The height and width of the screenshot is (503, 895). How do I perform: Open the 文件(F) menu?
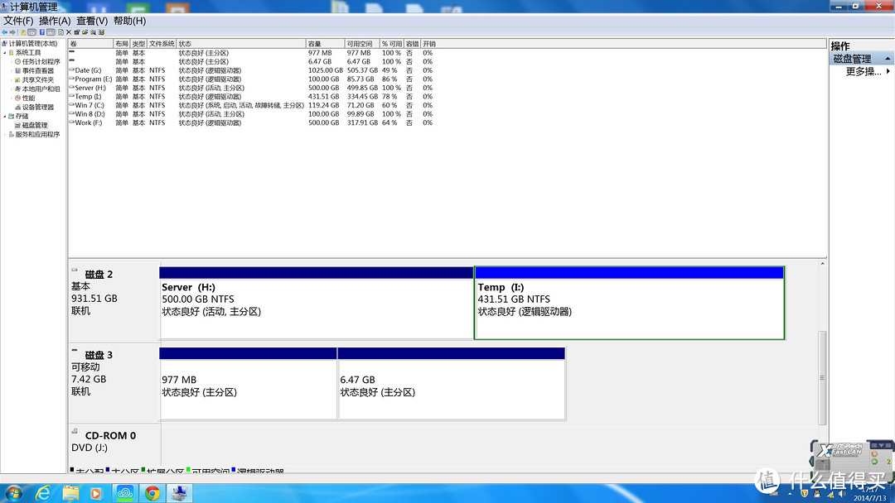[x=18, y=21]
